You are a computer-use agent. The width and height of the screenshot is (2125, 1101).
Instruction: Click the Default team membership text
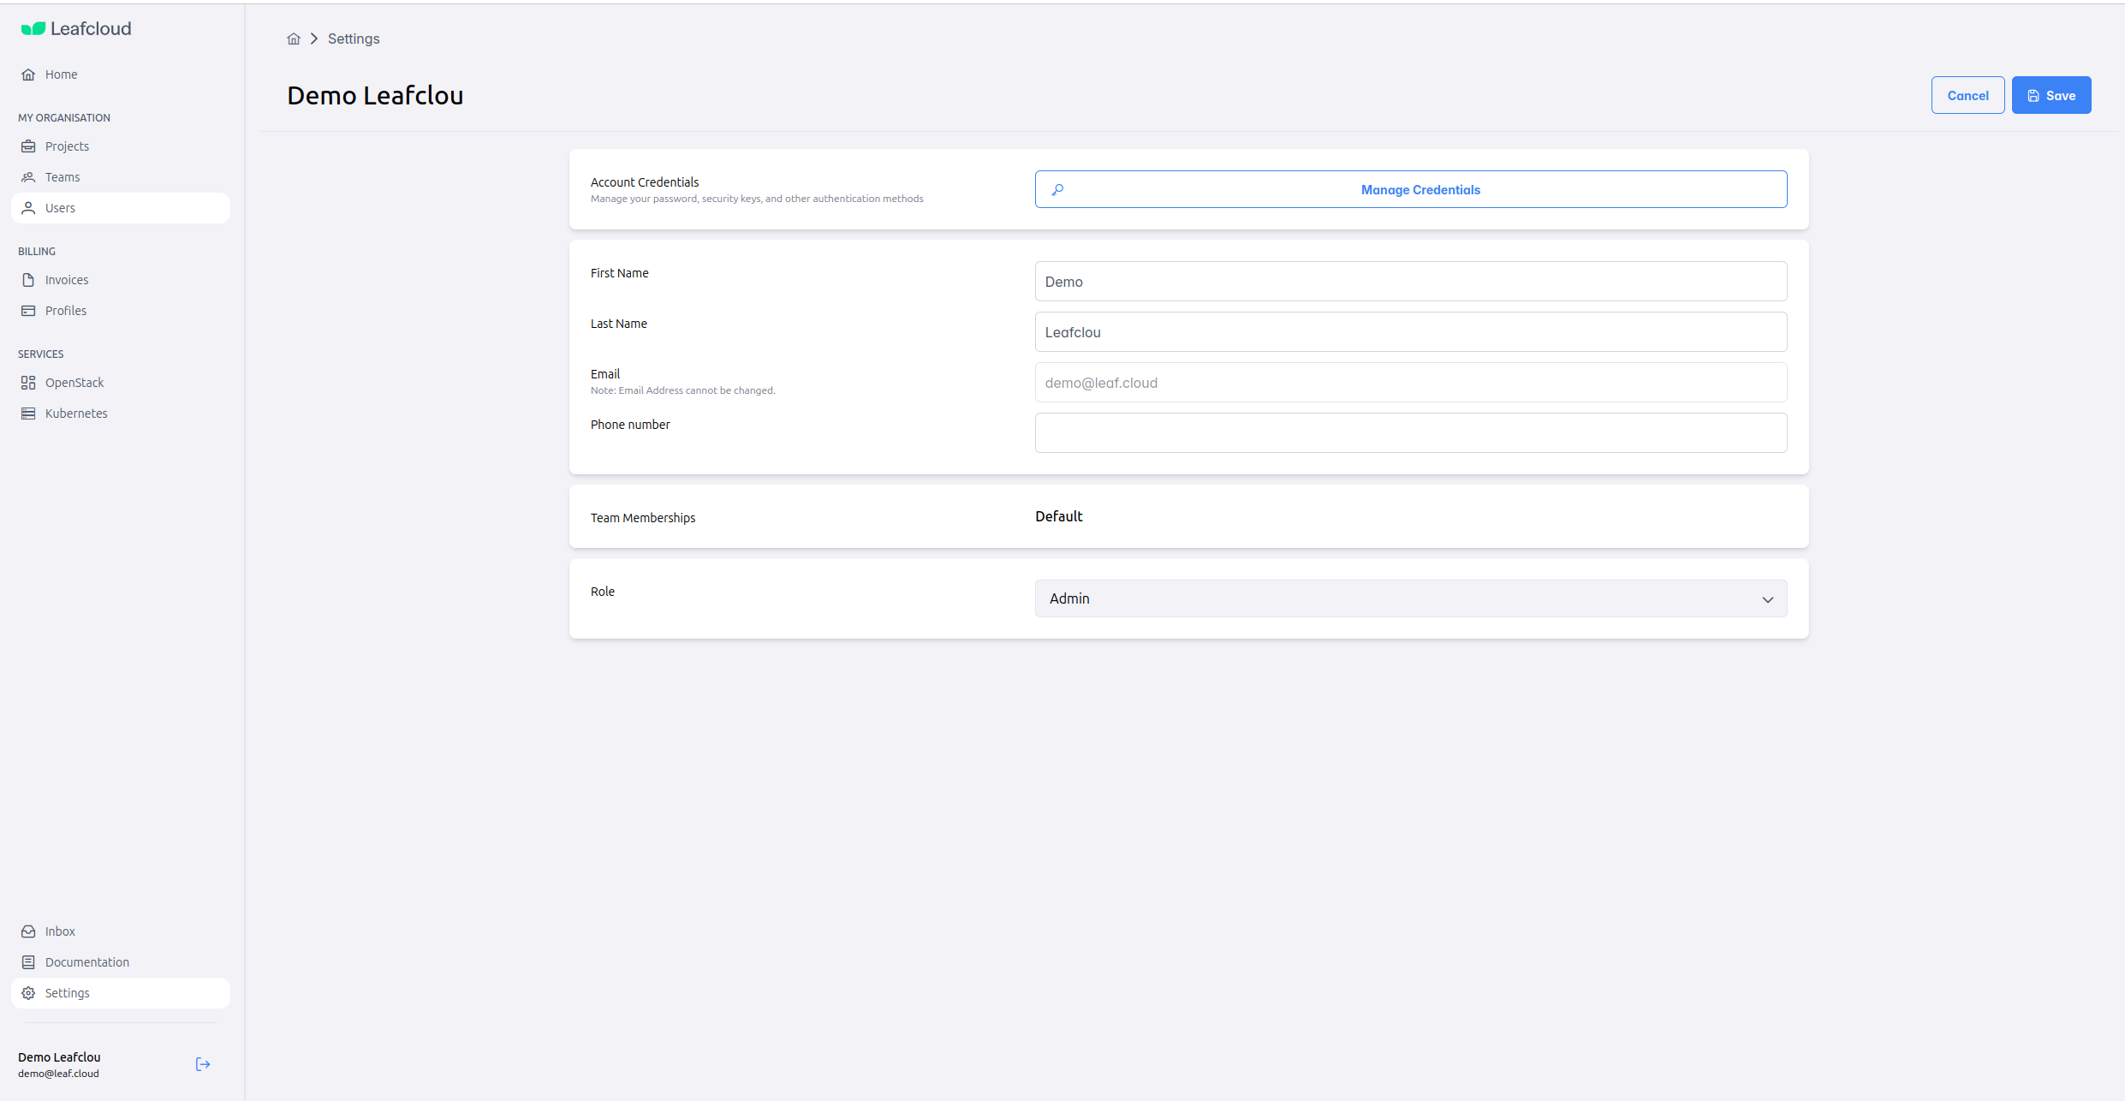tap(1058, 516)
